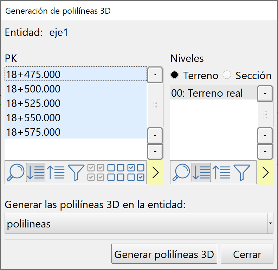This screenshot has height=270, width=278.
Task: Open filter funnel for Niveles list
Action: 242,172
